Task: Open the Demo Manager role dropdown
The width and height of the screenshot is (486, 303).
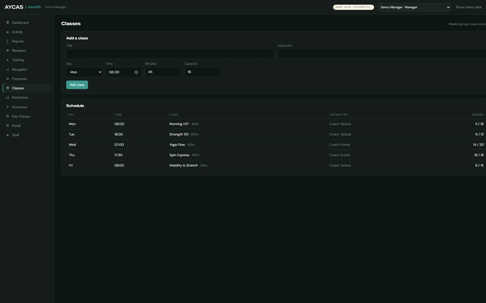Action: click(x=414, y=7)
